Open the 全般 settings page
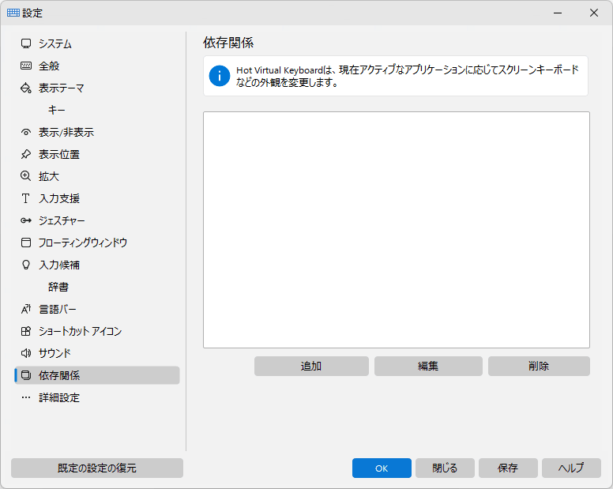 (x=97, y=66)
